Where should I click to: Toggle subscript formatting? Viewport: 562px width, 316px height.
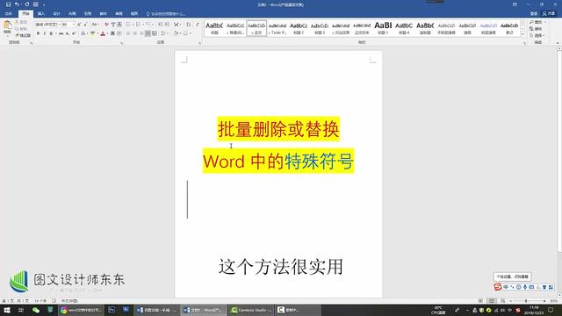68,33
